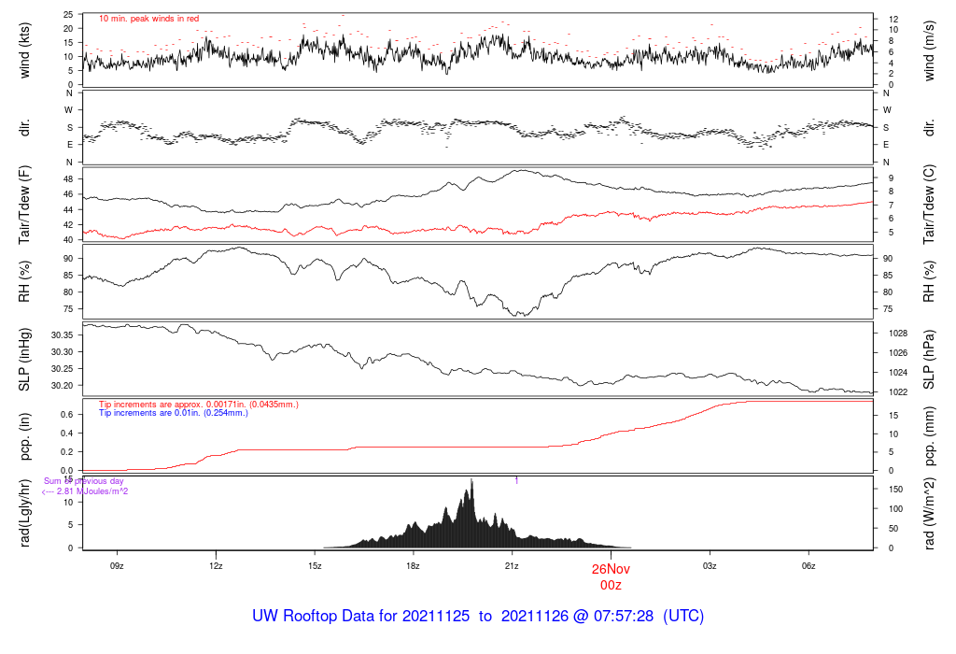The image size is (956, 654).
Task: Click the '15z' time tick label
Action: (x=314, y=566)
